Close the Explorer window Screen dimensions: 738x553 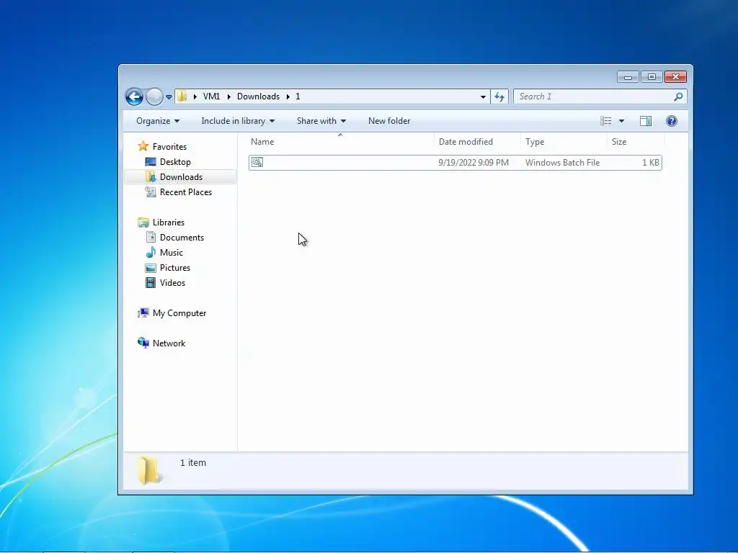click(x=675, y=76)
